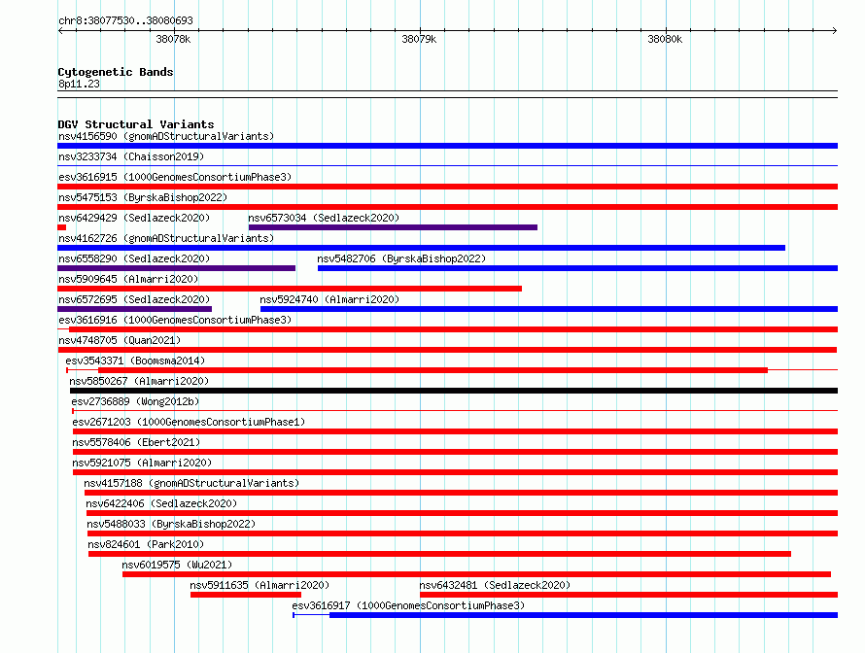This screenshot has width=865, height=653.
Task: Open variant esv2736889 (Wong2012b)
Action: (135, 401)
